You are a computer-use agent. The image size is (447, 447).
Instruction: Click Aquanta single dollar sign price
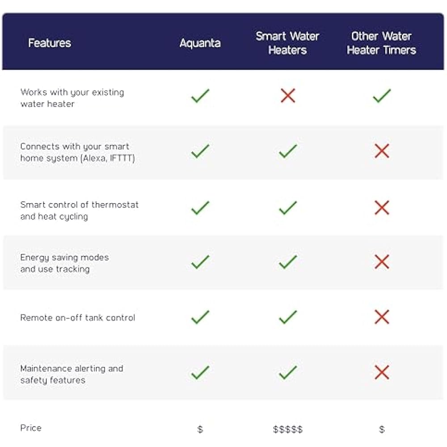[x=200, y=430]
